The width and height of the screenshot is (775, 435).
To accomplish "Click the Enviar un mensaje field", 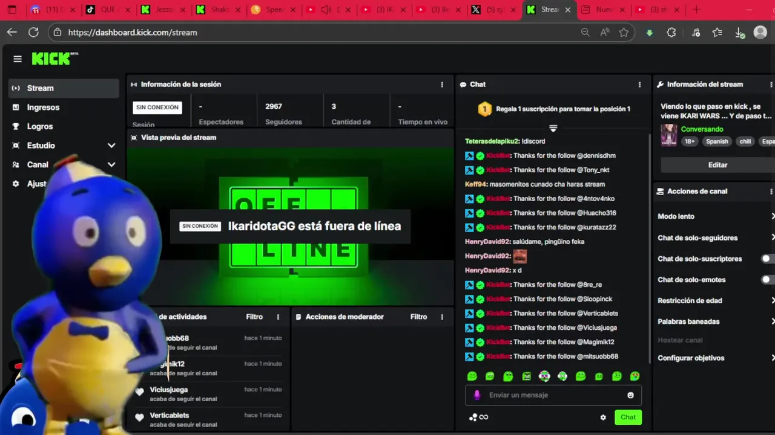I will [553, 395].
